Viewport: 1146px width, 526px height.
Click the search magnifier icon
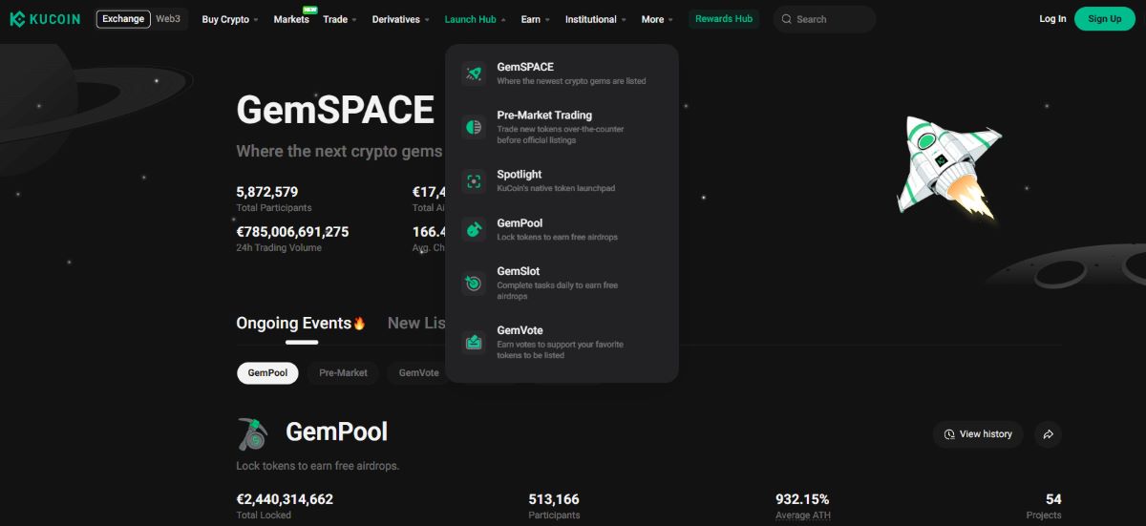[787, 19]
